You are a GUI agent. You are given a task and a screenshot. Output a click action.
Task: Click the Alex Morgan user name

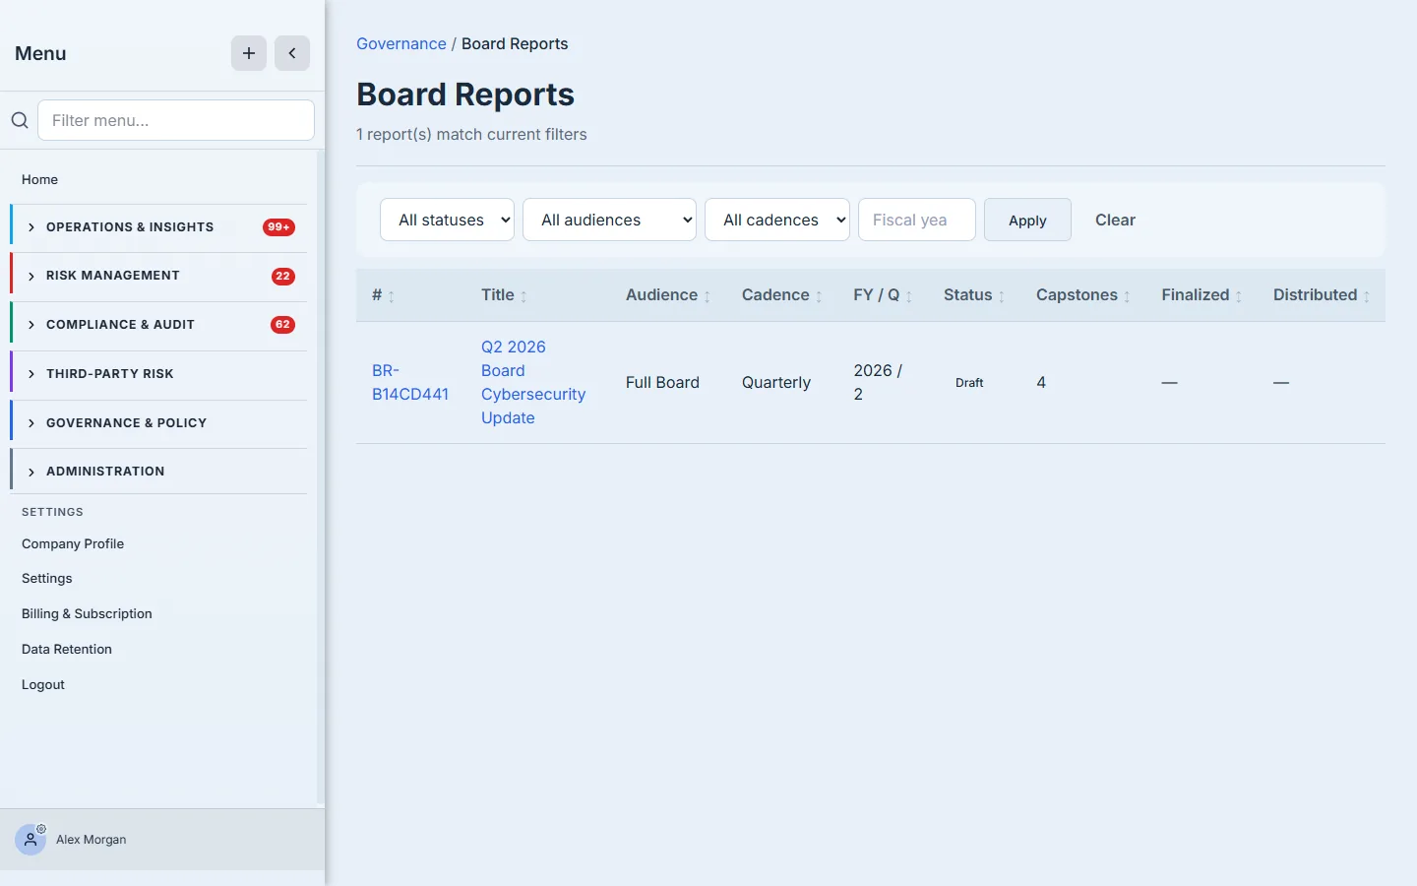coord(92,840)
